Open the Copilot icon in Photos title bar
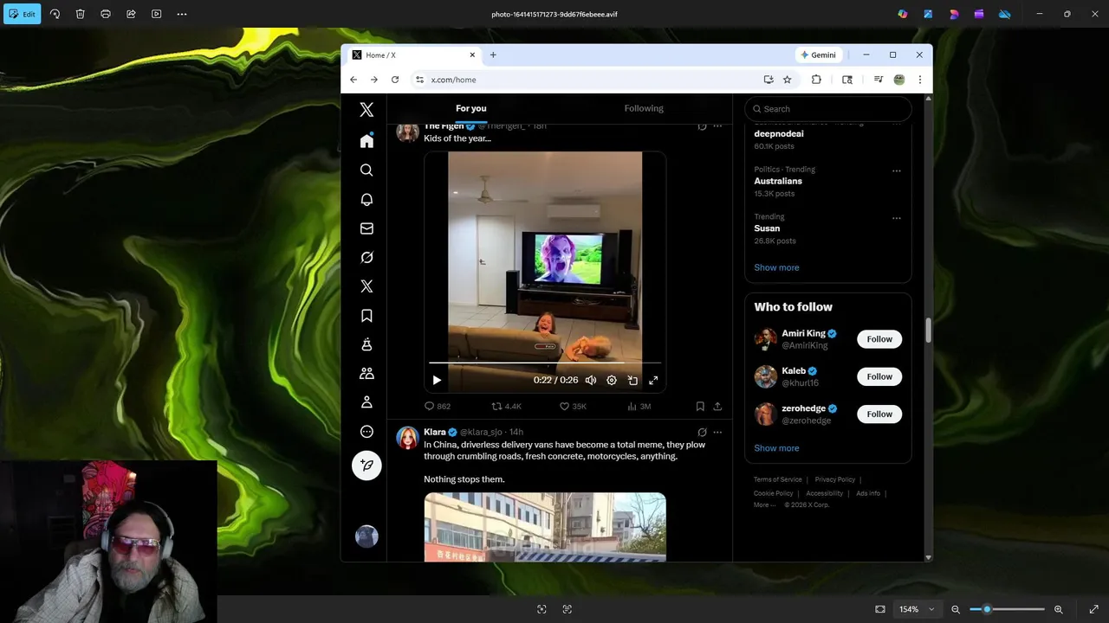 click(903, 14)
